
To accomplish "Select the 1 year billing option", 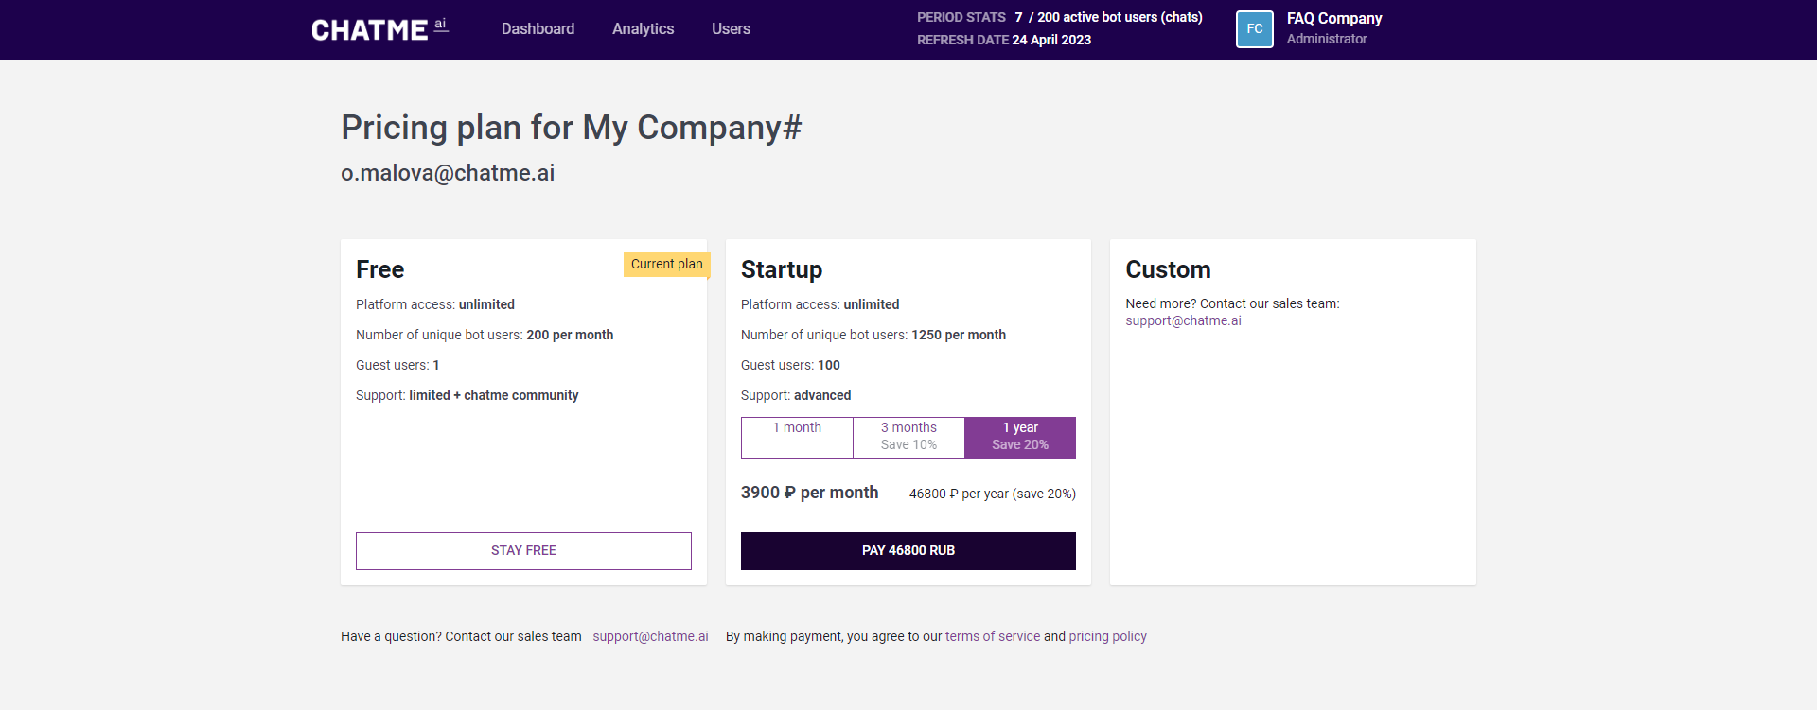I will tap(1020, 437).
